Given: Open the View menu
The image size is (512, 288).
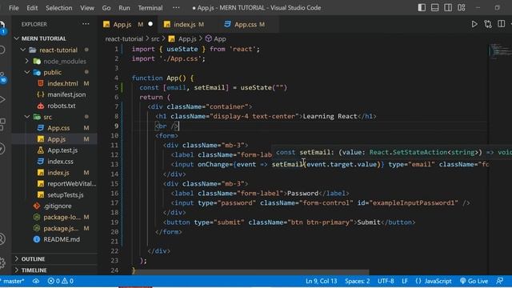Looking at the screenshot, I should (87, 8).
